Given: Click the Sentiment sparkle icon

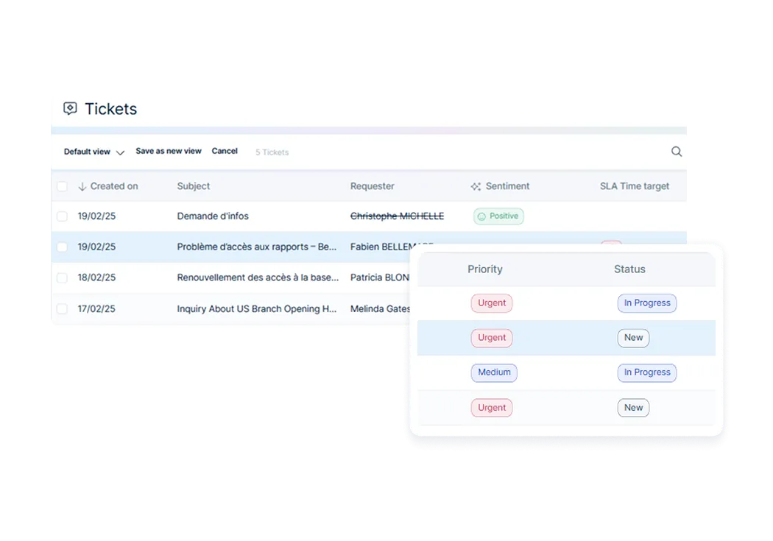Looking at the screenshot, I should (476, 186).
